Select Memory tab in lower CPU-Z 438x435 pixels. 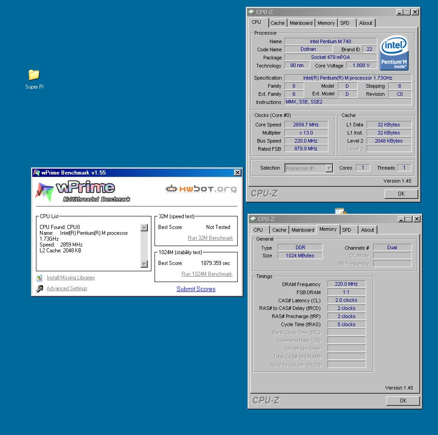coord(328,229)
